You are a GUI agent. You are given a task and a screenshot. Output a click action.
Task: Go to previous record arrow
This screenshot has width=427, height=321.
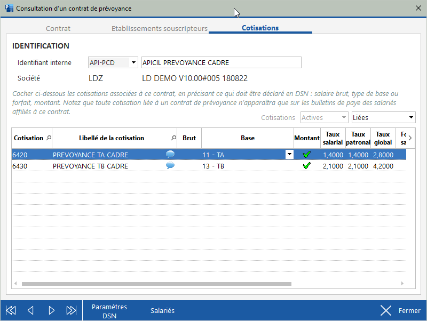[x=30, y=310]
